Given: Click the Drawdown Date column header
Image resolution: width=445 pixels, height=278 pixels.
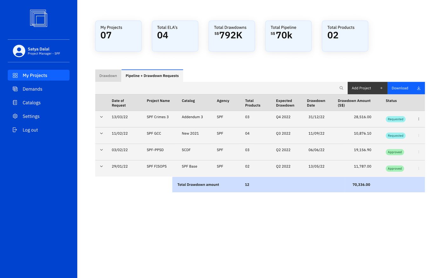Looking at the screenshot, I should [316, 103].
